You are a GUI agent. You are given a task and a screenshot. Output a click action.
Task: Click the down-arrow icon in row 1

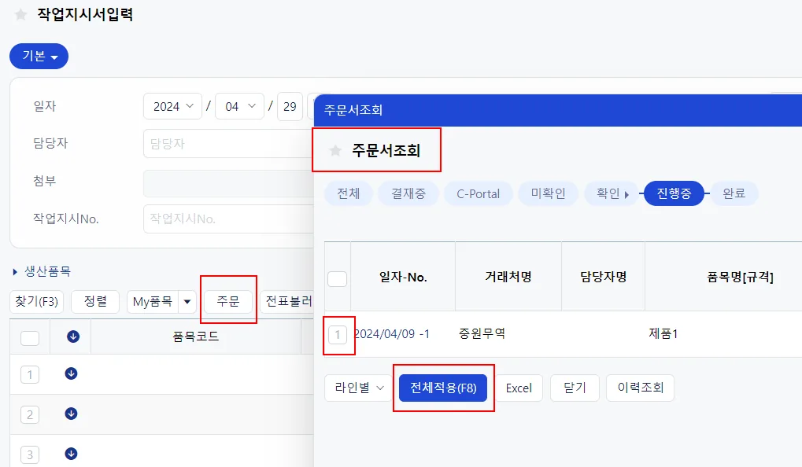(x=71, y=373)
